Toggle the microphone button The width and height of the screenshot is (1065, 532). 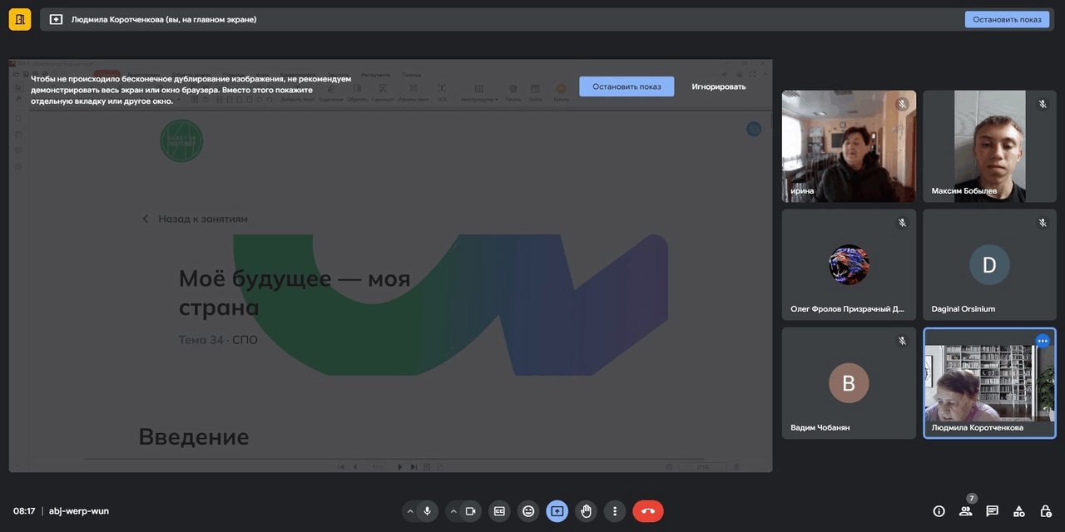(x=428, y=511)
